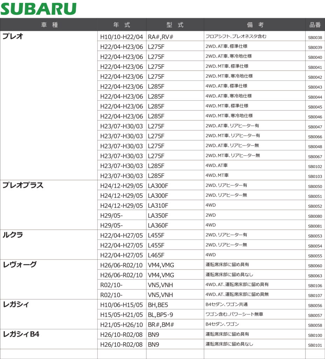Select the 品番 column header
This screenshot has width=325, height=359.
(x=315, y=25)
